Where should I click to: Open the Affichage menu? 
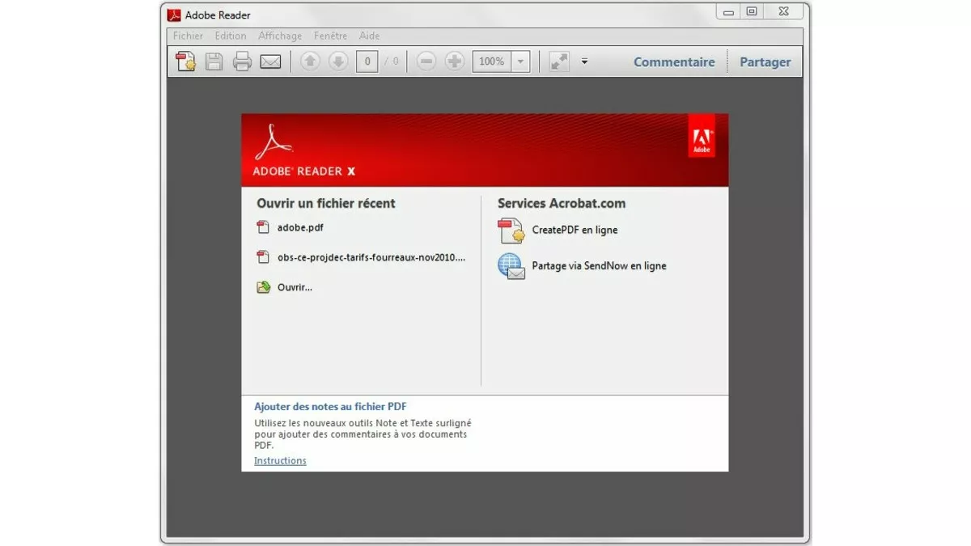point(280,36)
